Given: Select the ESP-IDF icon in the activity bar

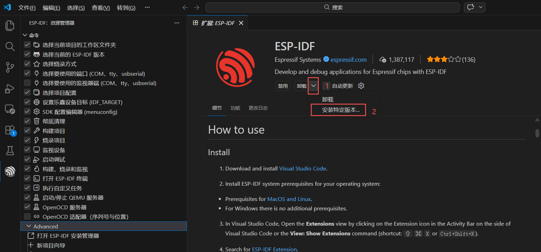Looking at the screenshot, I should (x=10, y=171).
